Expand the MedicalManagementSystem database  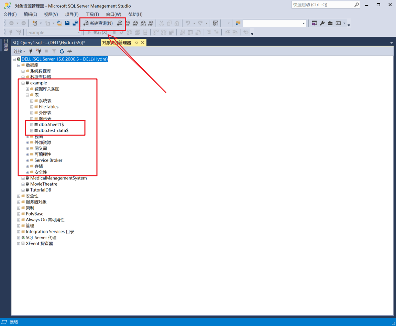coord(23,178)
